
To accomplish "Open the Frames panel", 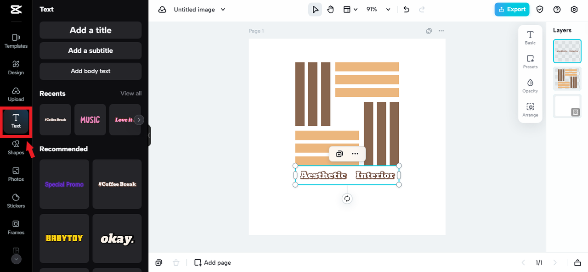I will [x=16, y=228].
